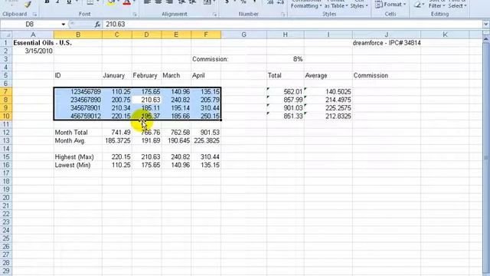Image resolution: width=490 pixels, height=276 pixels.
Task: Click the Align Text Left icon
Action: tap(147, 2)
